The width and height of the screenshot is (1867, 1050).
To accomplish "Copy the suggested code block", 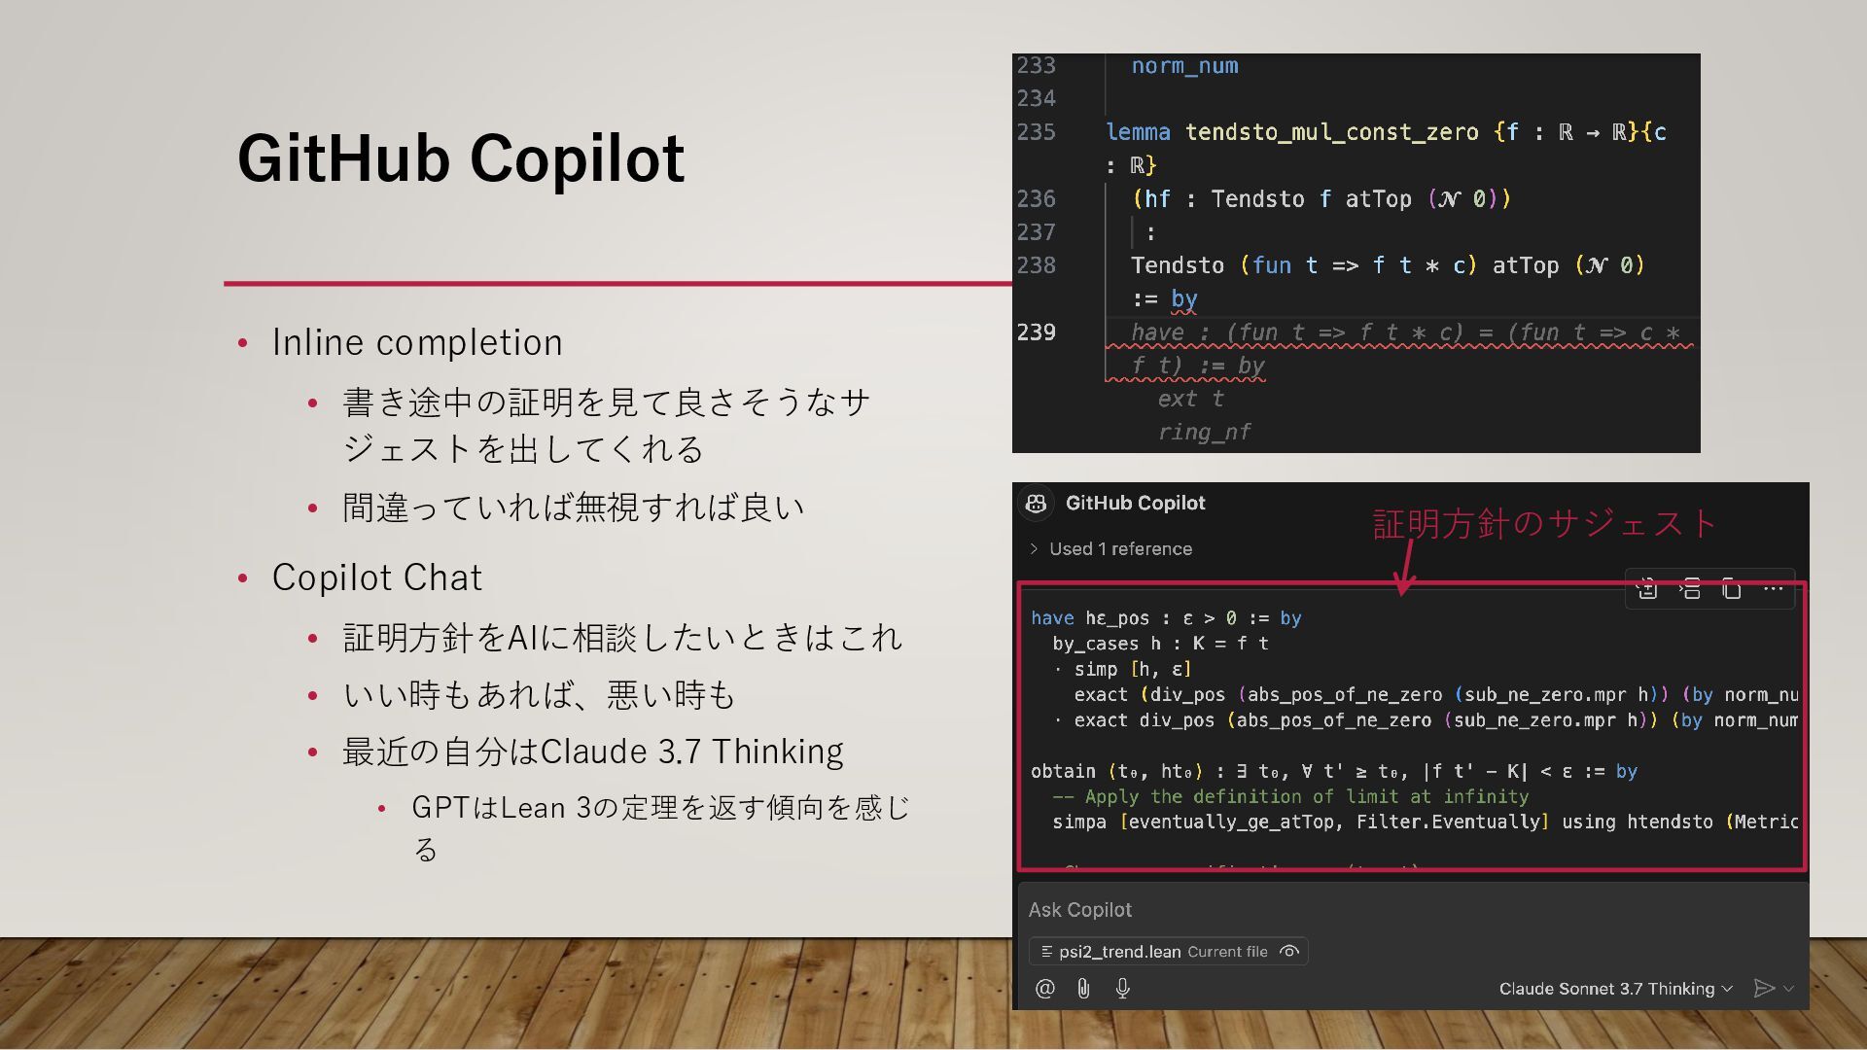I will tap(1732, 588).
